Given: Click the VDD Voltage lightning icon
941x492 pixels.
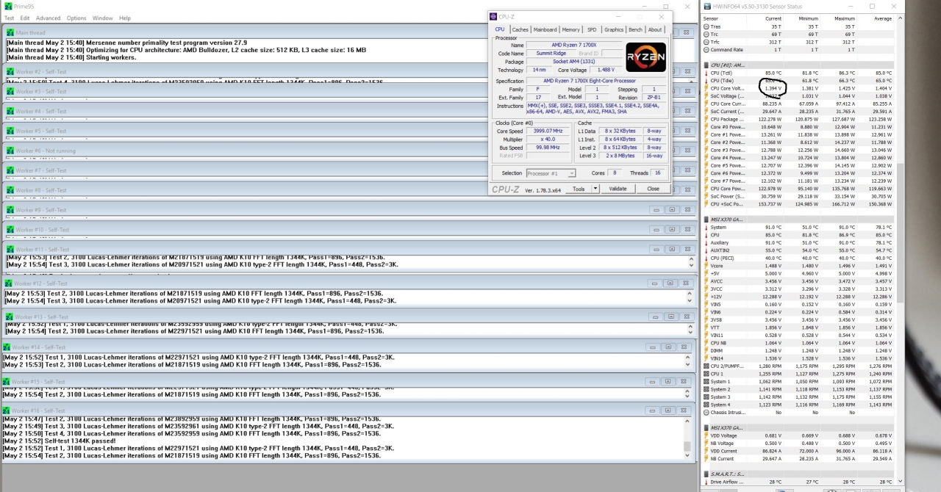Looking at the screenshot, I should 706,435.
